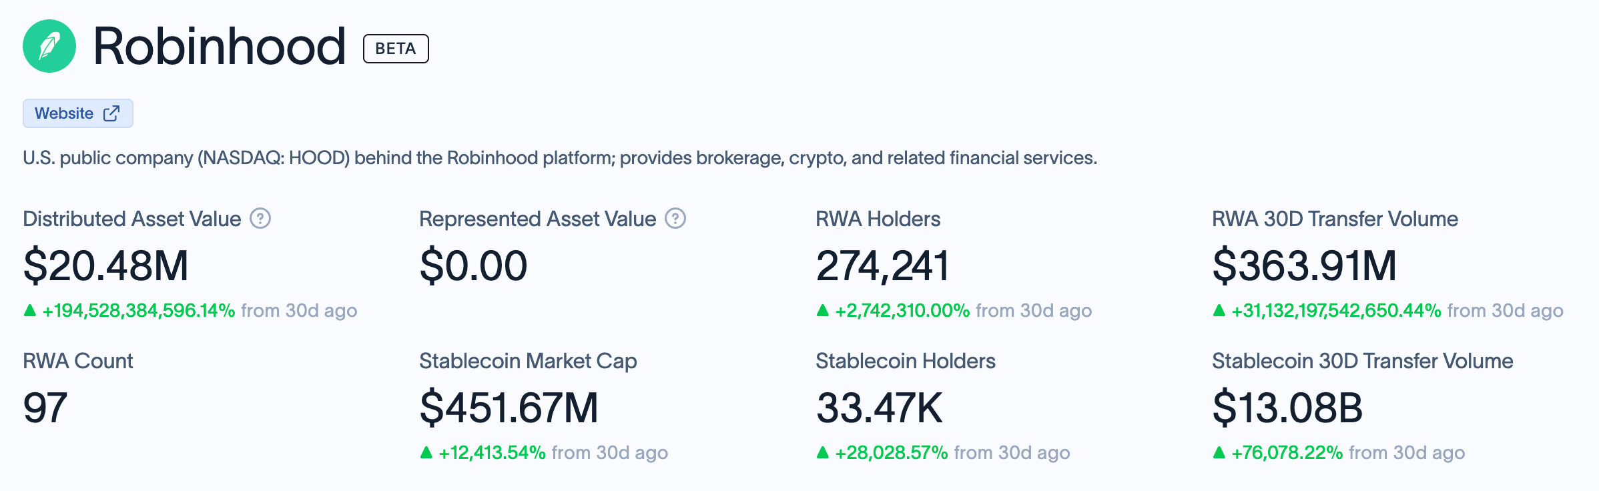1599x491 pixels.
Task: Click the Stablecoin Holders label
Action: click(906, 361)
